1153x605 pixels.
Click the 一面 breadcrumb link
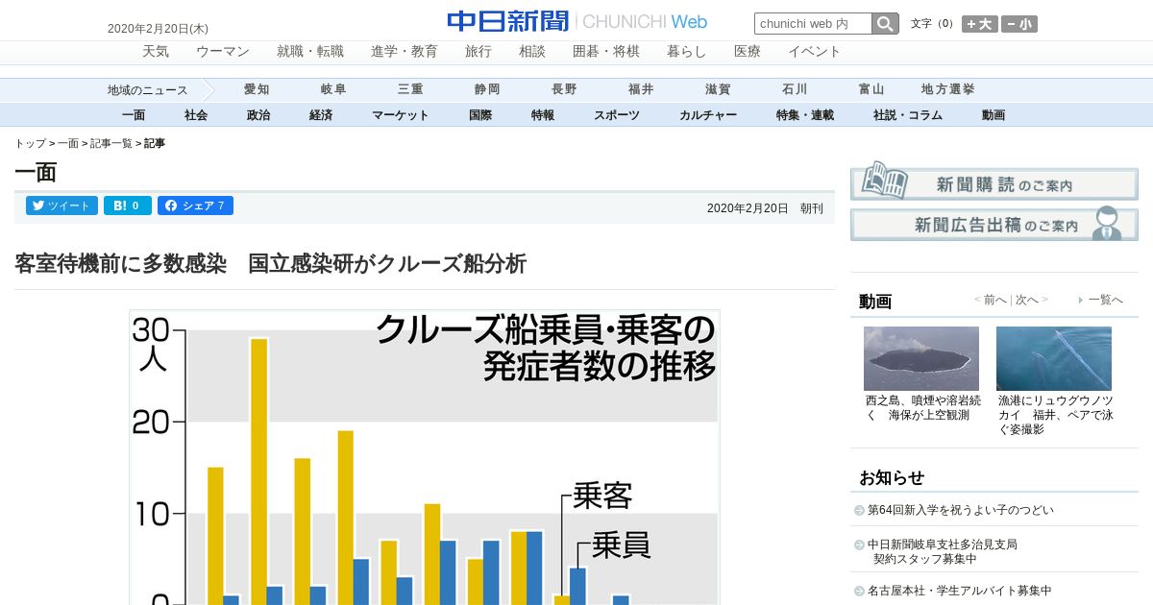(68, 143)
